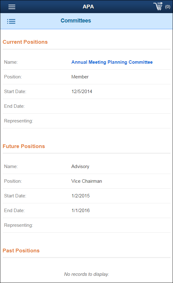Click the Name label under Current Positions

11,62
